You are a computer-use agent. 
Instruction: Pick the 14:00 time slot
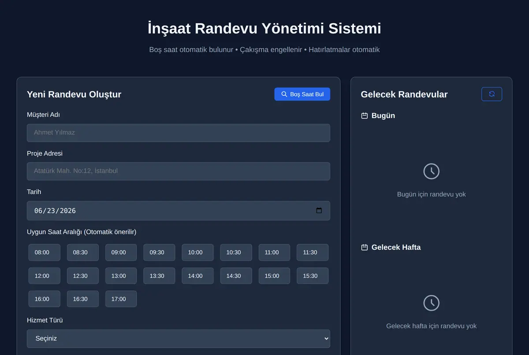[x=197, y=276]
